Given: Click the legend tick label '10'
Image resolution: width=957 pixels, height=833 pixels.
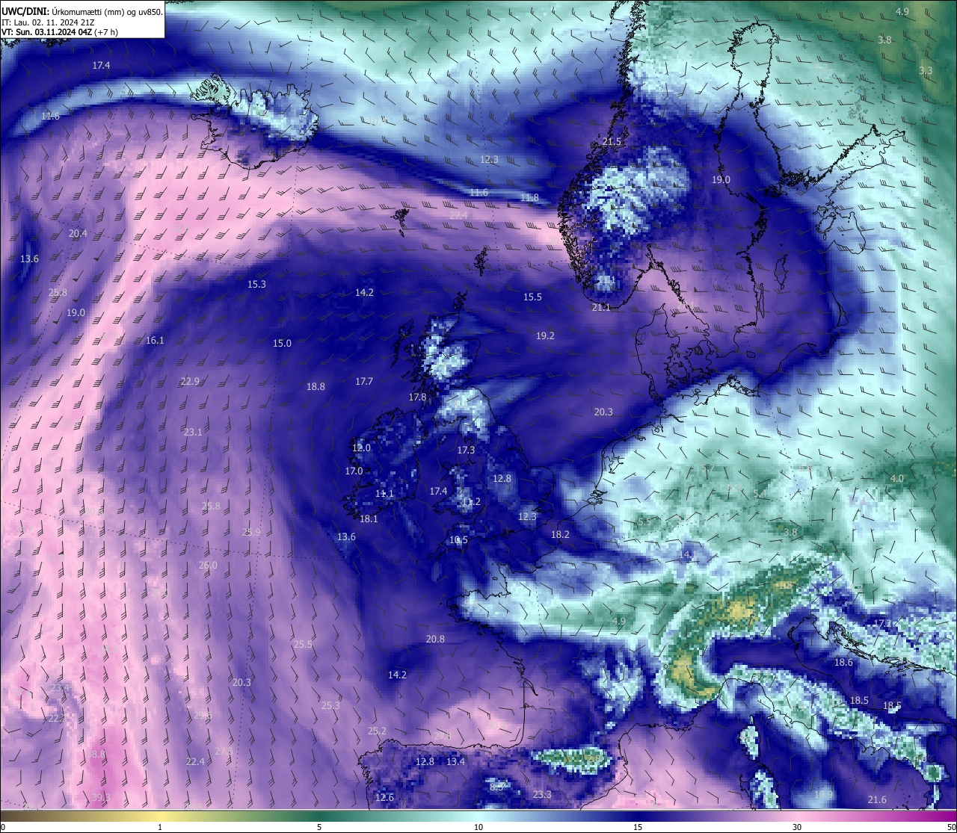Looking at the screenshot, I should [478, 827].
